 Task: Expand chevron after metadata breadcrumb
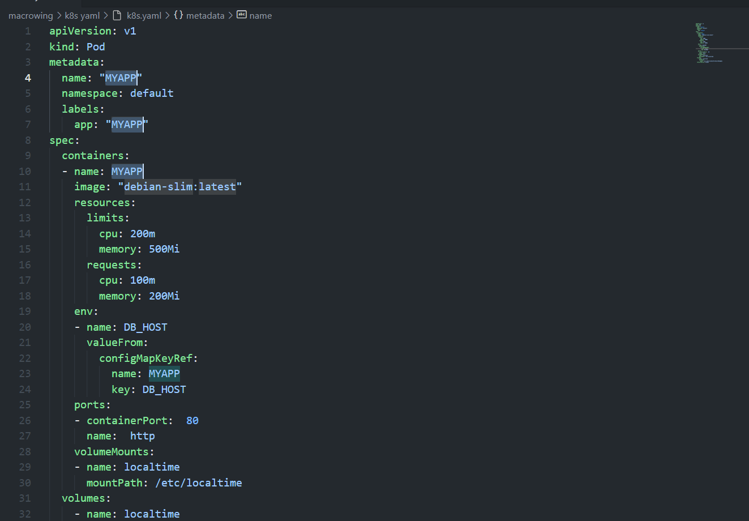231,16
